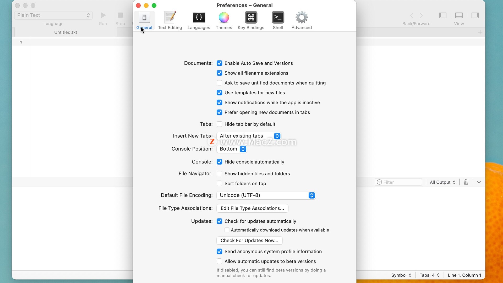This screenshot has height=283, width=503.
Task: Click Check For Updates Now button
Action: (x=249, y=241)
